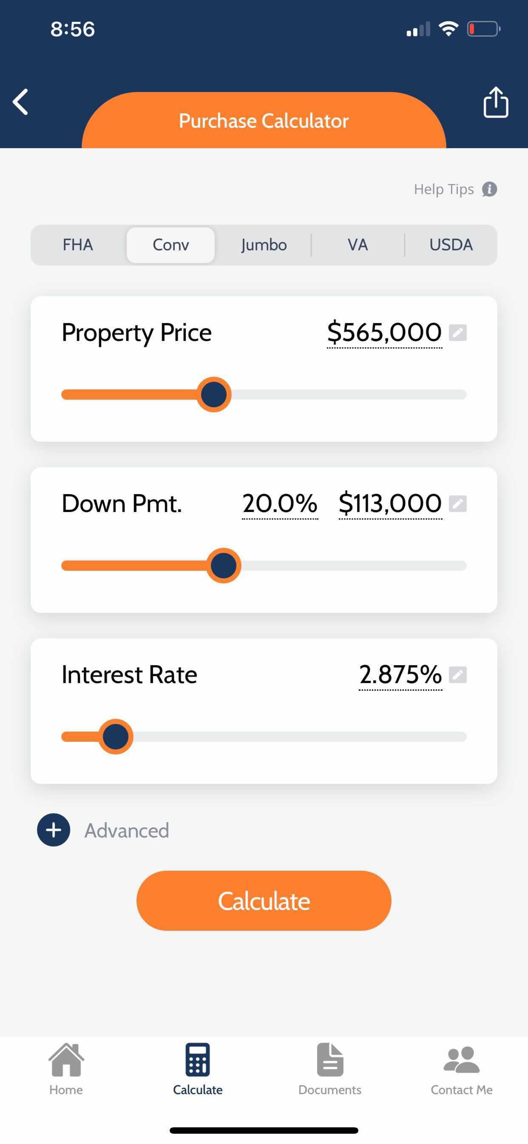The width and height of the screenshot is (528, 1144).
Task: Tap the 20.0% down payment field
Action: coord(280,503)
